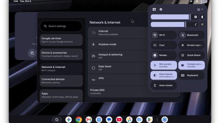Screen dimensions: 220x123
Task: Open Hotspot & tethering settings
Action: 118,56
